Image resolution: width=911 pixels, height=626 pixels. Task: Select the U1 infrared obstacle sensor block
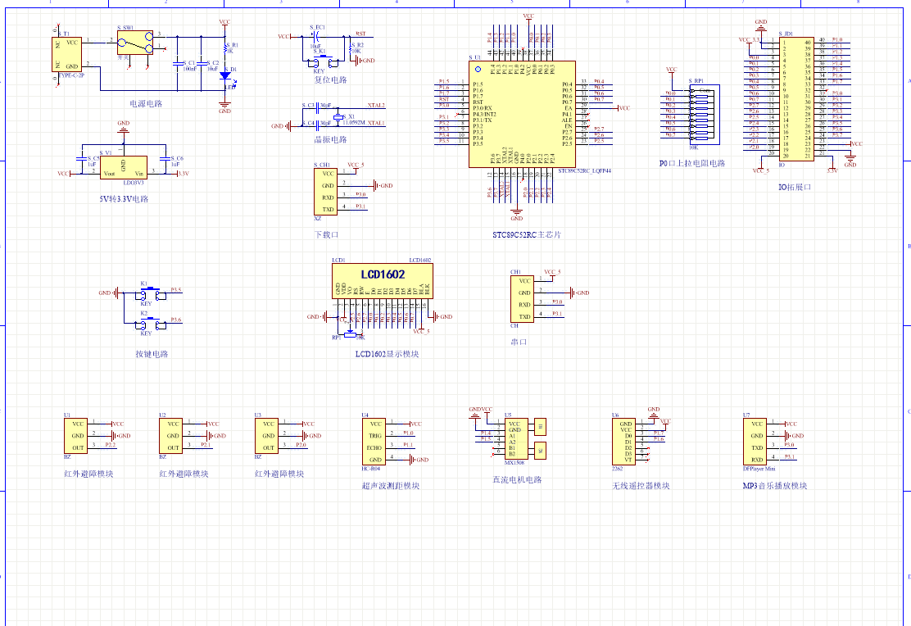click(77, 436)
